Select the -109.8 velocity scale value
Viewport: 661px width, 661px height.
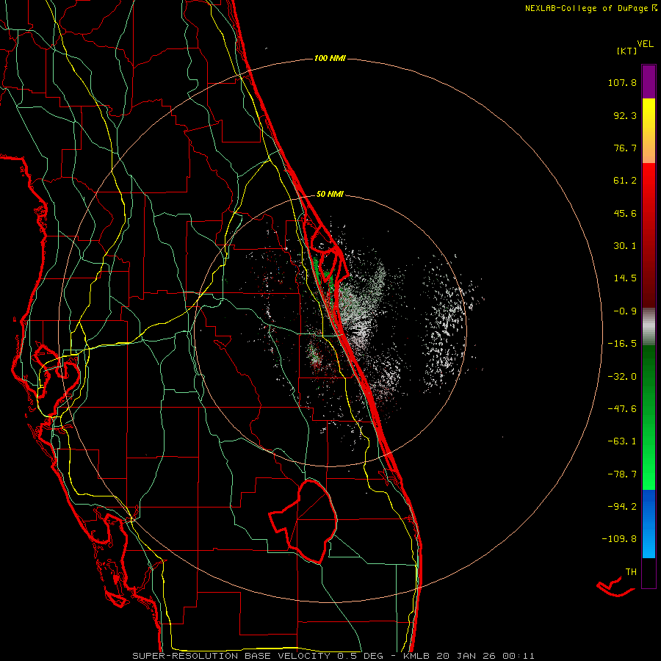(619, 539)
